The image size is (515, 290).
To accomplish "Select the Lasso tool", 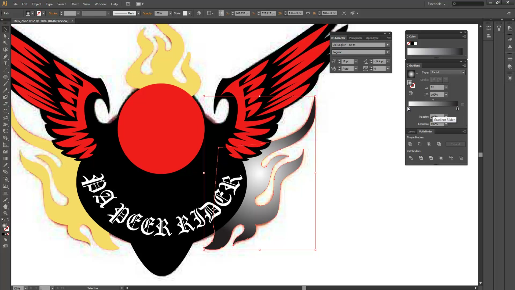I will 5,50.
